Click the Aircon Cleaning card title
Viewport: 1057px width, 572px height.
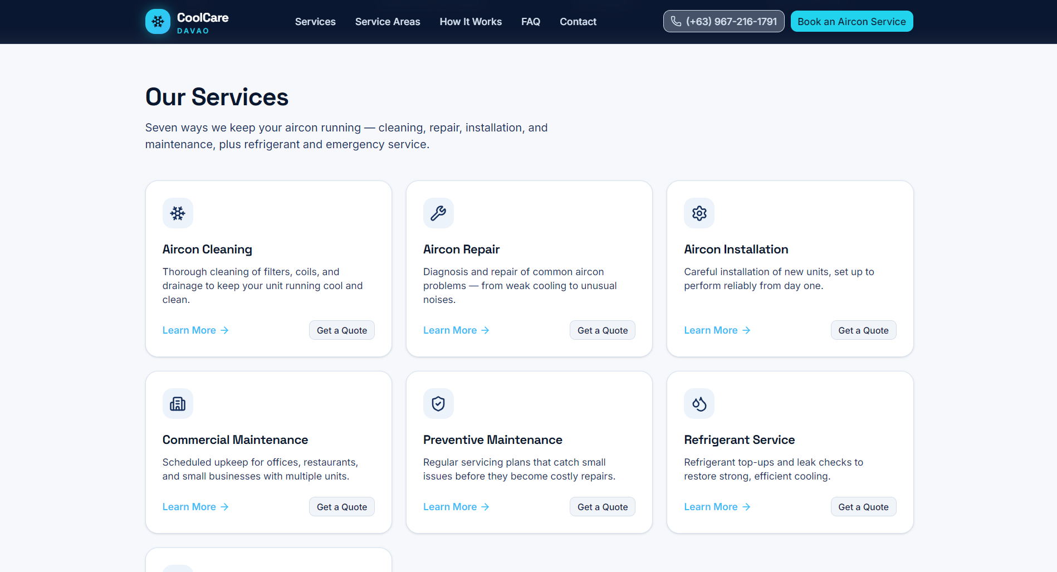pyautogui.click(x=207, y=250)
